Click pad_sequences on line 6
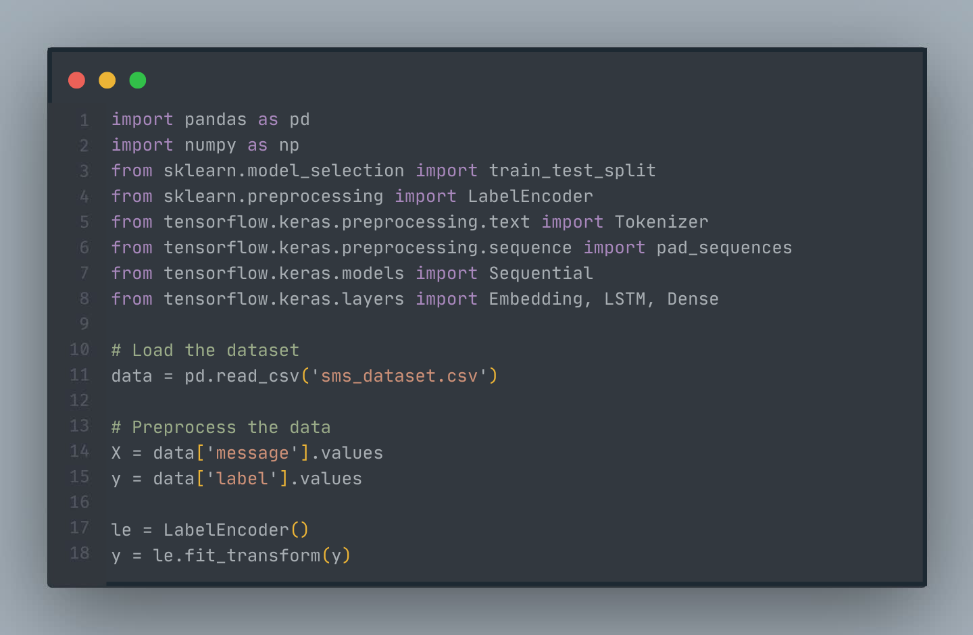 [724, 248]
